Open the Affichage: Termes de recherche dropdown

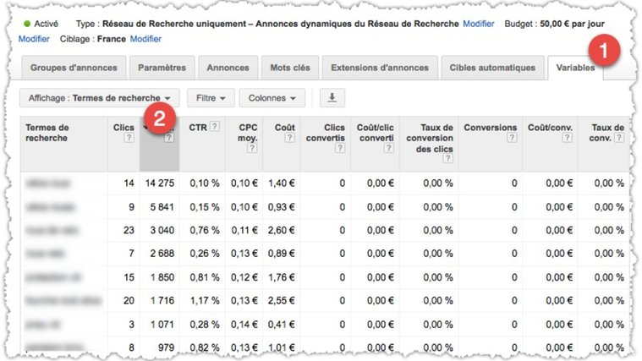(x=100, y=98)
